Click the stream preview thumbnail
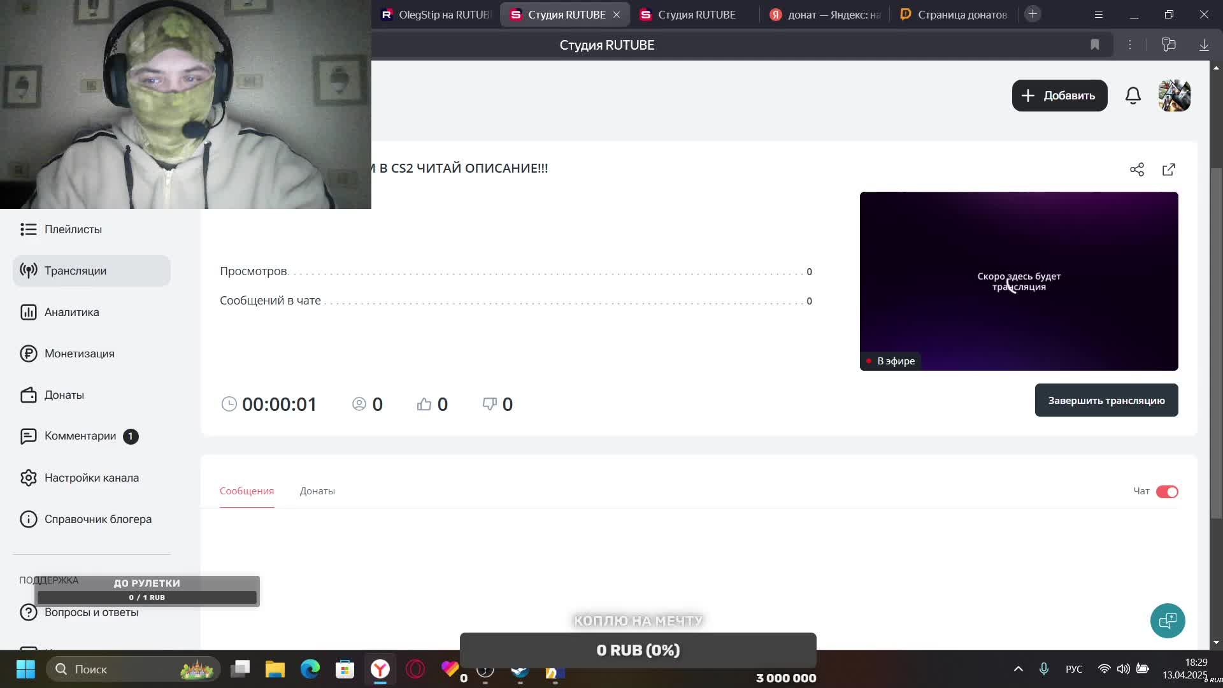1223x688 pixels. 1018,281
